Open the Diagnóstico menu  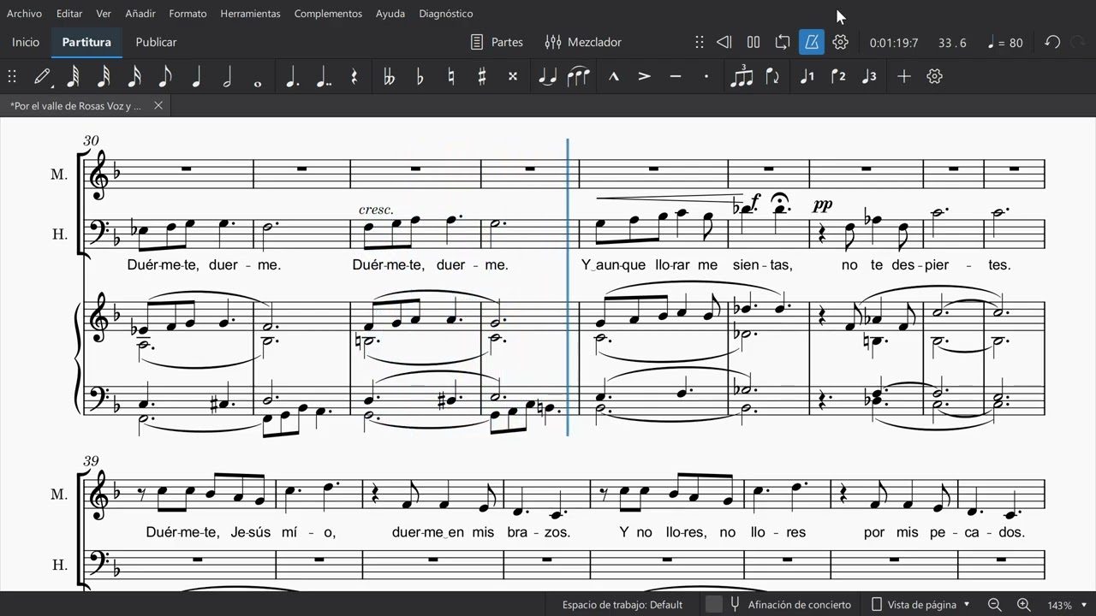[x=446, y=14]
